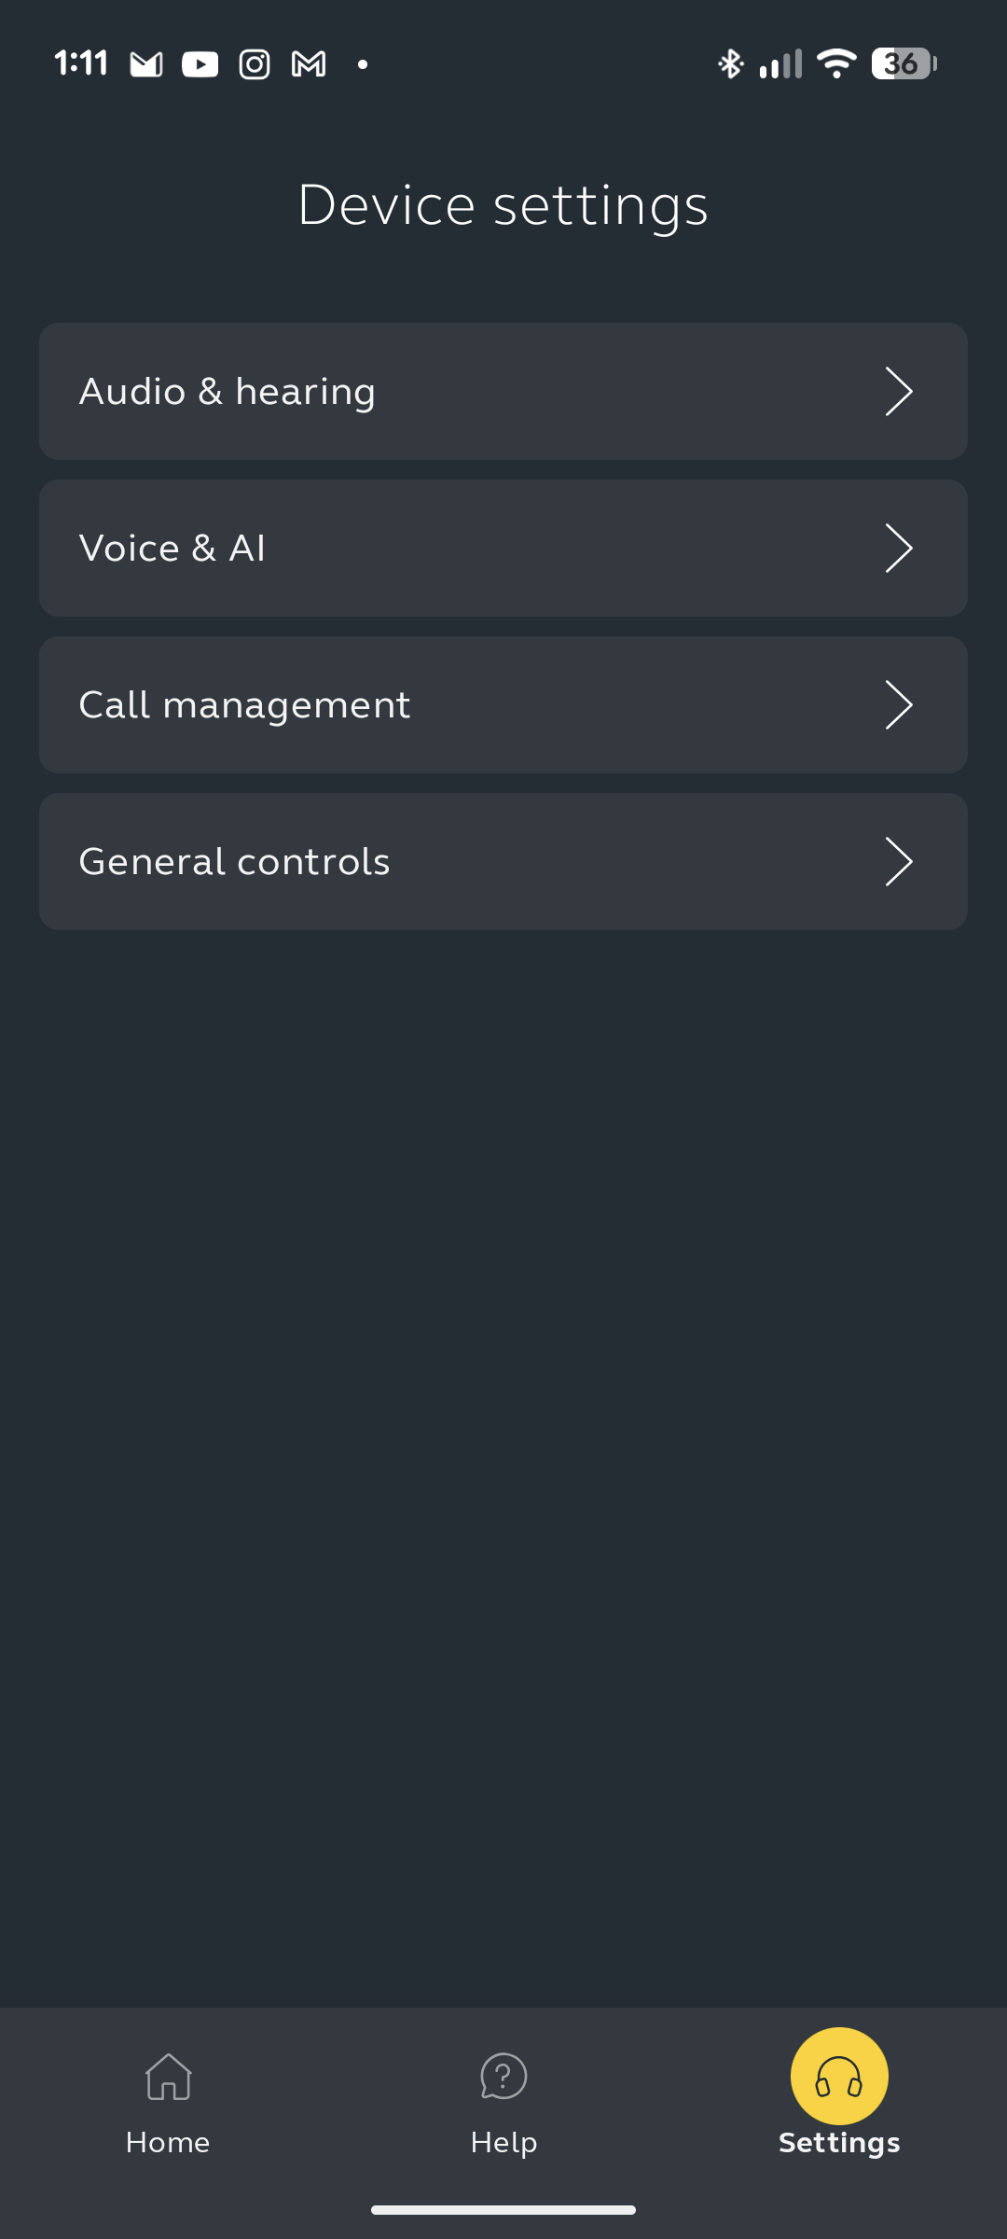Tap the Wi-Fi status icon
This screenshot has width=1007, height=2239.
click(835, 63)
